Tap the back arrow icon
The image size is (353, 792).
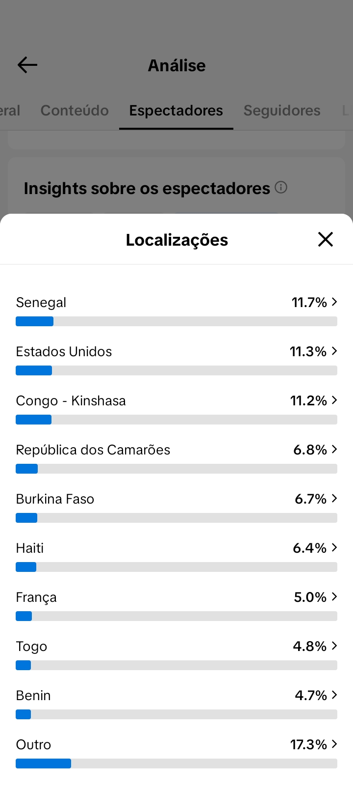click(x=27, y=65)
